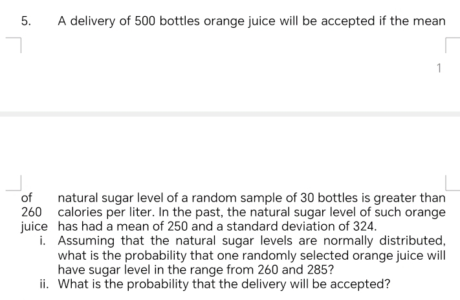Click the number "324" after standard deviation
Image resolution: width=460 pixels, height=300 pixels.
[x=363, y=226]
